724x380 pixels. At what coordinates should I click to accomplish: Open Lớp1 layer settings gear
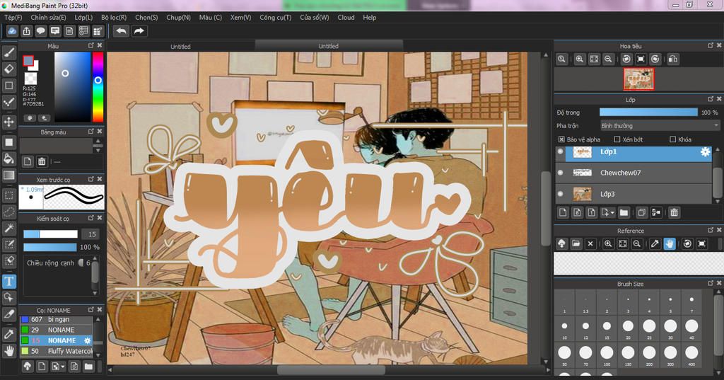(705, 151)
